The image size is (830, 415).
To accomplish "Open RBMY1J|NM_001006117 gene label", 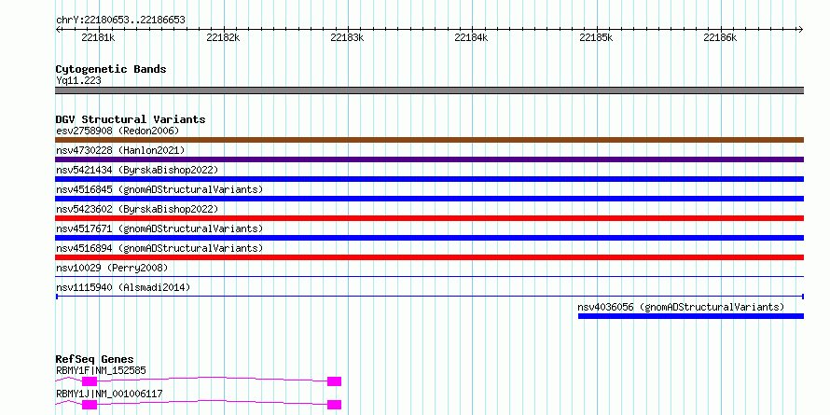I will point(109,394).
